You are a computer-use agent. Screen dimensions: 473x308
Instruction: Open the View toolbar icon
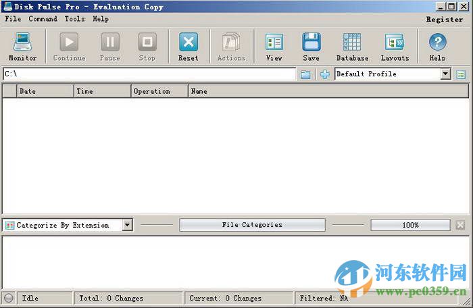(x=274, y=47)
